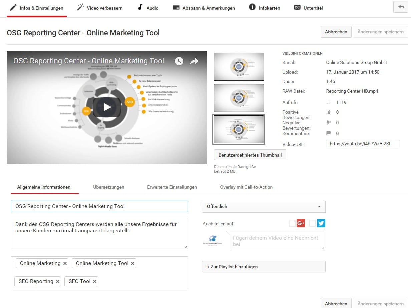Click the share arrow icon on video

pos(194,61)
